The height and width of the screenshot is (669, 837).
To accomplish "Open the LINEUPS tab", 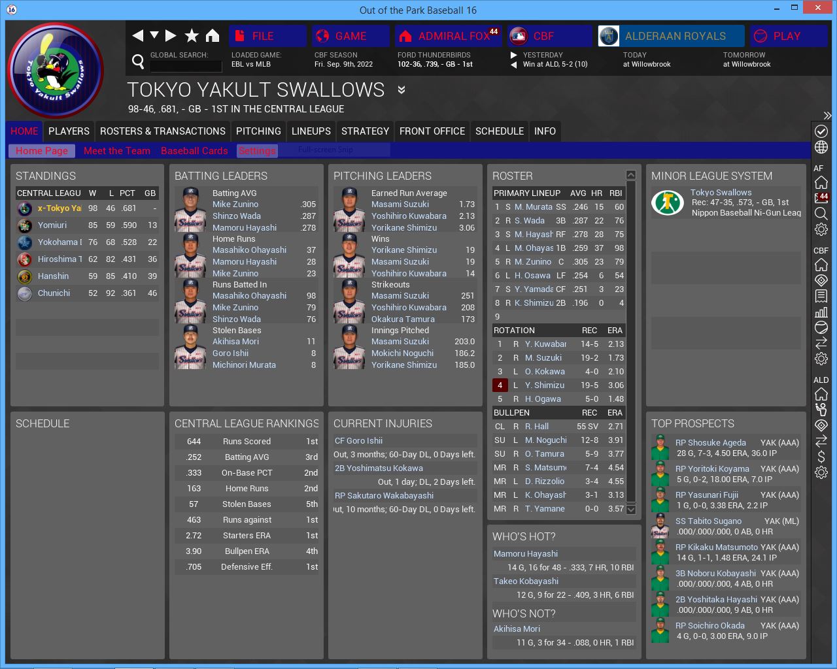I will (x=311, y=131).
